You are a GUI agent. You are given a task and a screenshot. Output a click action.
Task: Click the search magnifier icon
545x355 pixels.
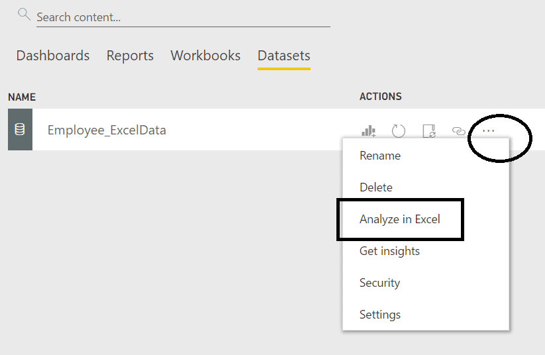(x=24, y=15)
